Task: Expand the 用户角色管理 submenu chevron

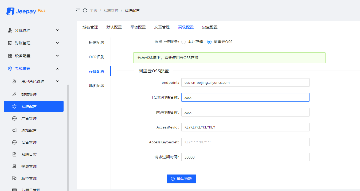Action: (x=57, y=81)
